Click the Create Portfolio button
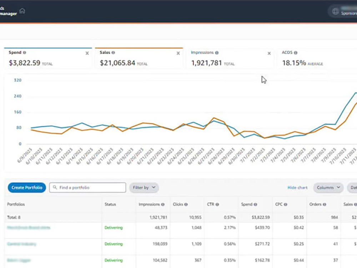 (27, 188)
